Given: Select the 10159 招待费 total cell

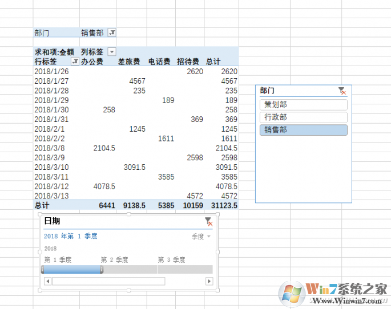Looking at the screenshot, I should (x=193, y=205).
